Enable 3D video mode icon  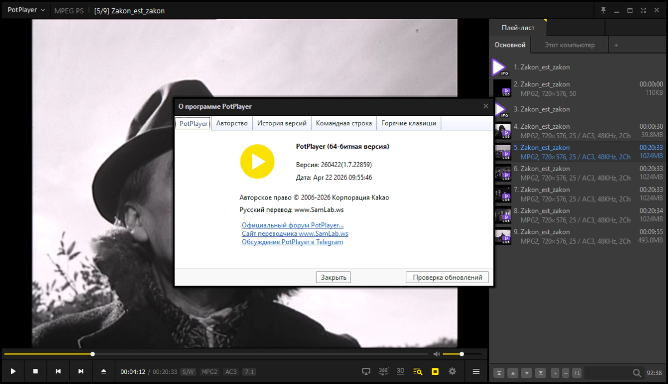[x=400, y=371]
